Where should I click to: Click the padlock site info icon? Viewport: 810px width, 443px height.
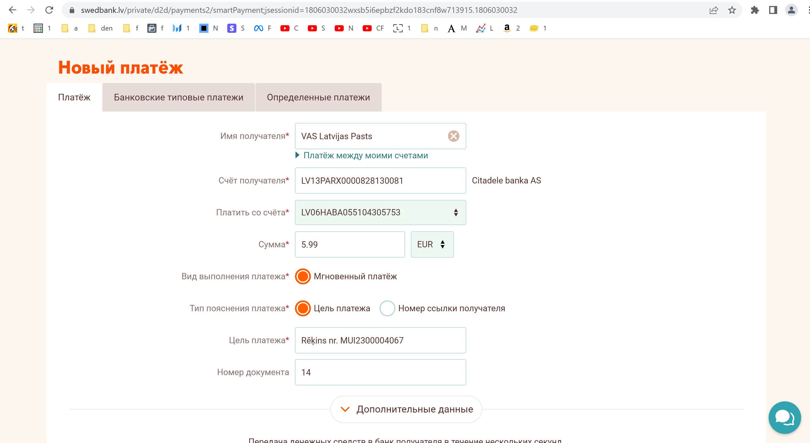(72, 10)
